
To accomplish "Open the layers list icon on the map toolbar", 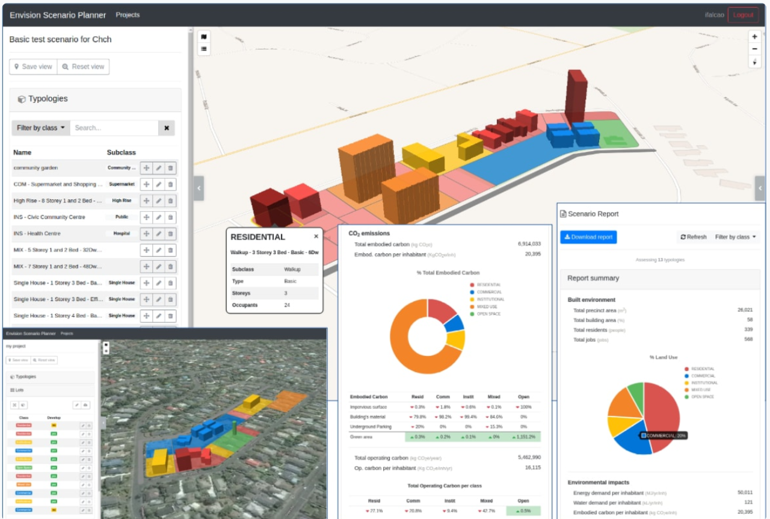I will click(203, 49).
